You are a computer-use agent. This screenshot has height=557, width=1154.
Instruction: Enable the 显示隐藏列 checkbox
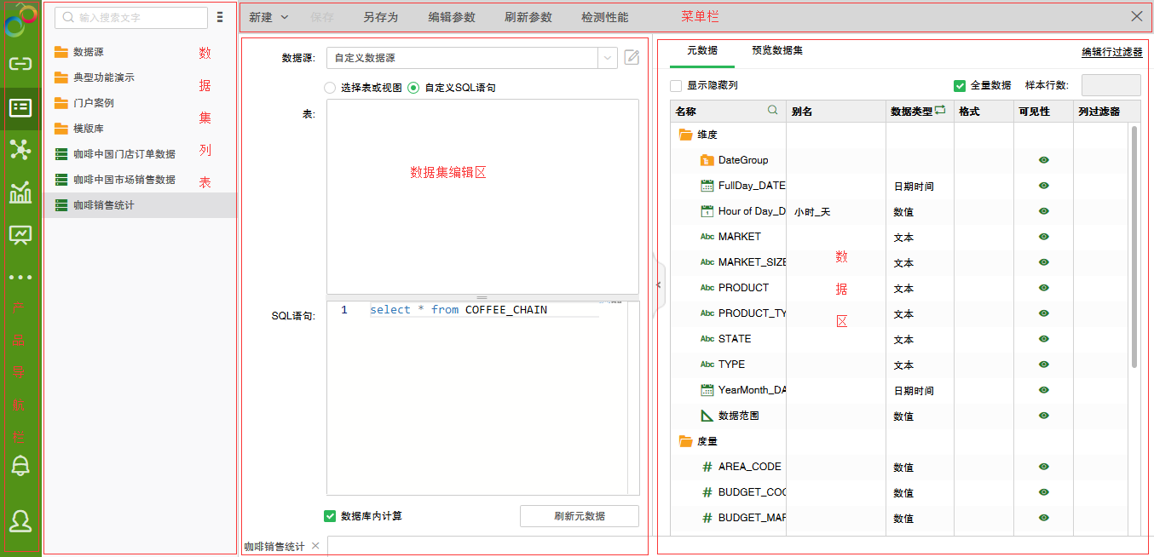(x=676, y=86)
